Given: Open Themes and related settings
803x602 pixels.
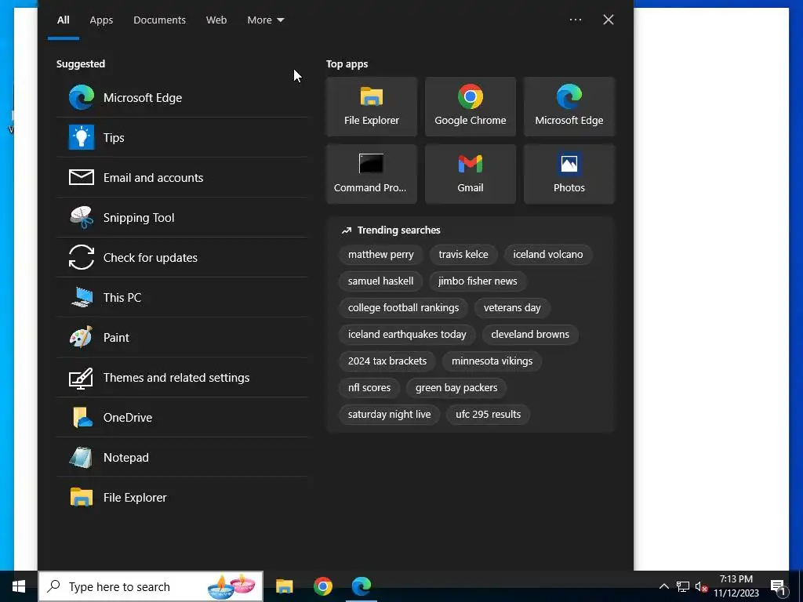Looking at the screenshot, I should pyautogui.click(x=182, y=377).
